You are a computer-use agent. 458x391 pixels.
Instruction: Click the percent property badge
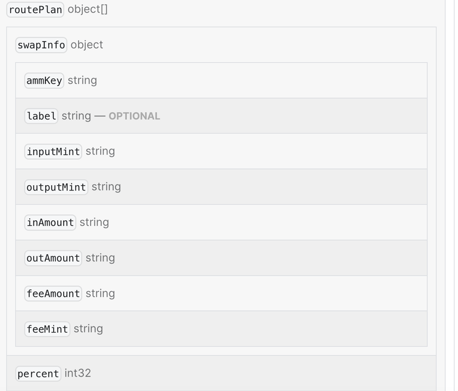point(38,374)
